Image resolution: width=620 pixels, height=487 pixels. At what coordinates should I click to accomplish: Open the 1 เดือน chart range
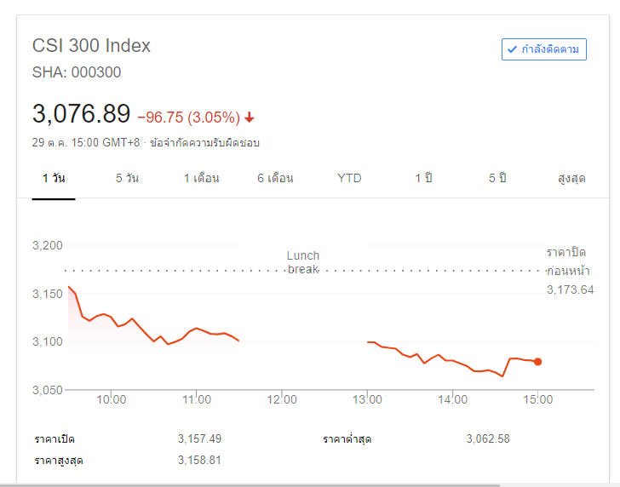pos(201,178)
